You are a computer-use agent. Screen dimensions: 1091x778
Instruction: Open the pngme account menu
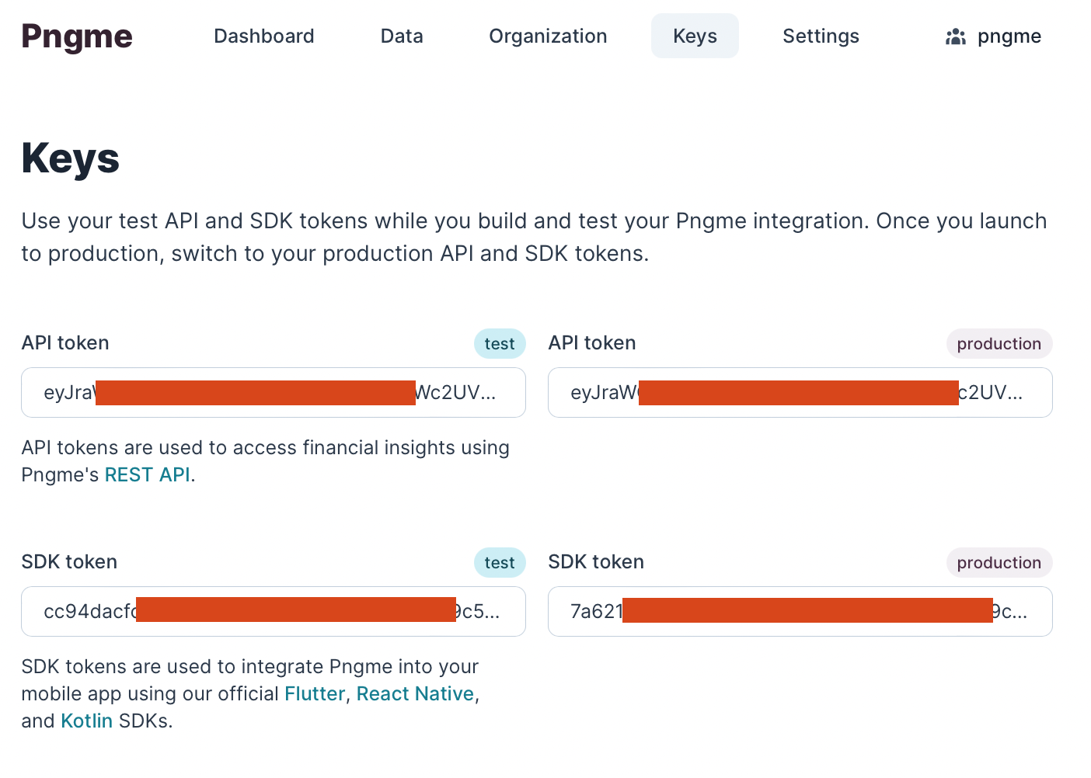click(x=1009, y=36)
